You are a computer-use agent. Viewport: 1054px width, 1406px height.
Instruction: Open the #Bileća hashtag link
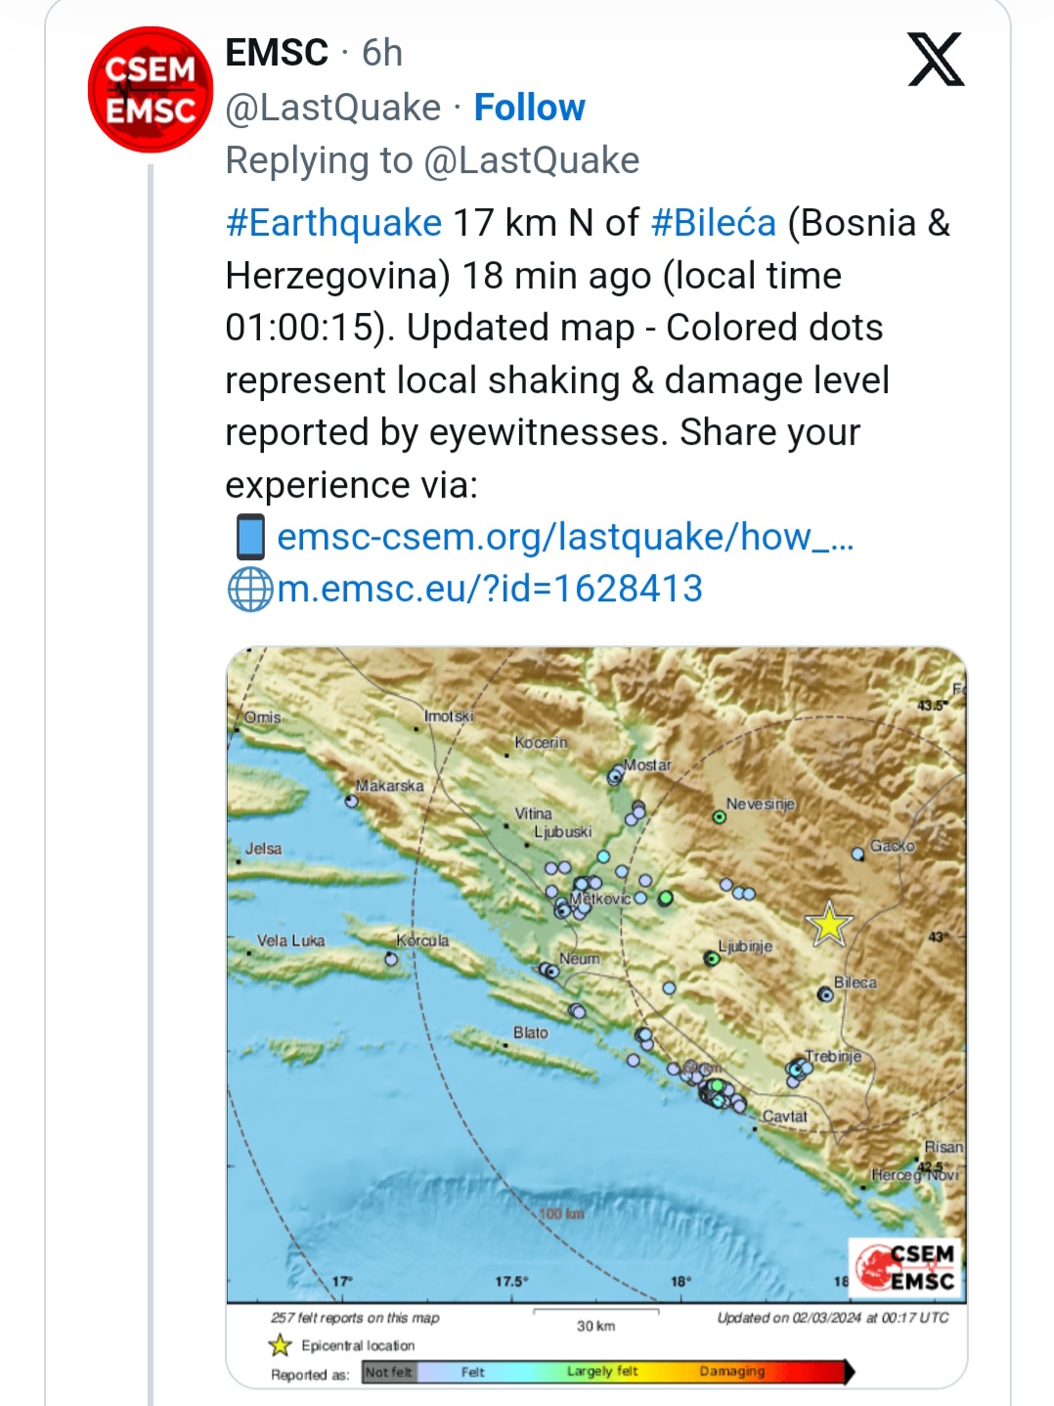click(x=713, y=223)
